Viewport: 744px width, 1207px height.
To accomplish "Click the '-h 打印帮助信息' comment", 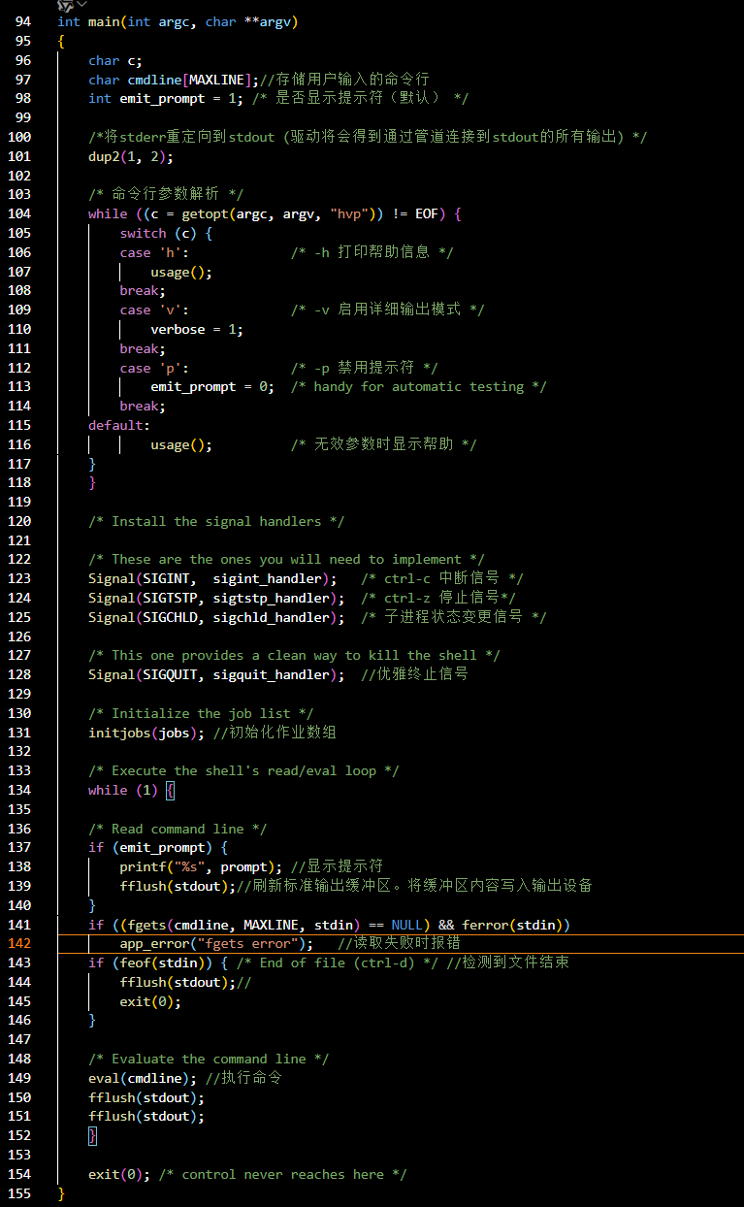I will [372, 252].
